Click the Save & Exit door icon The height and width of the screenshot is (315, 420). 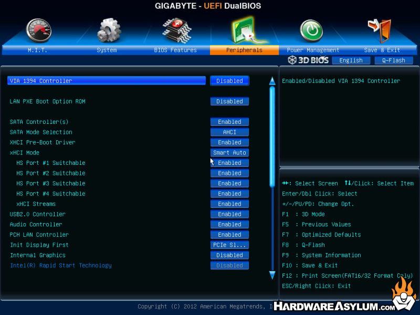coord(380,30)
